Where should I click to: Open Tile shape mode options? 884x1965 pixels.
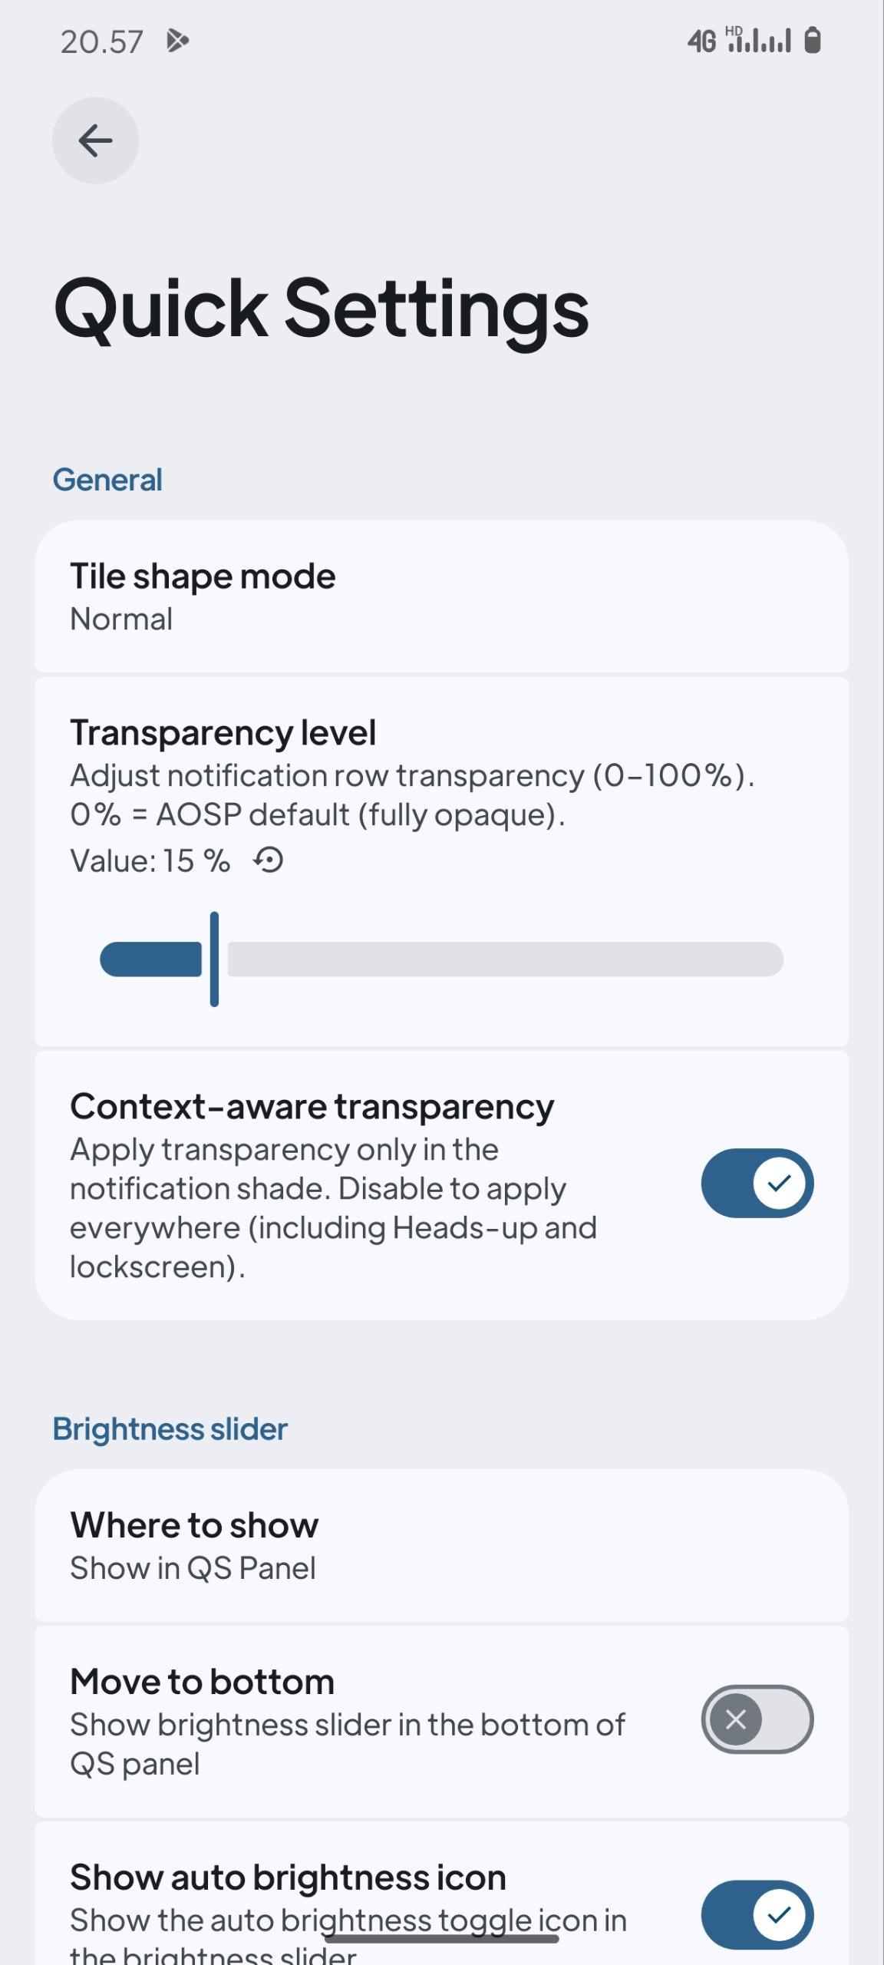pyautogui.click(x=441, y=597)
